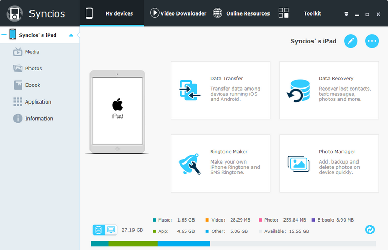Click Other 5.06 GB value
Screen dimensions: 388x250
pos(239,231)
